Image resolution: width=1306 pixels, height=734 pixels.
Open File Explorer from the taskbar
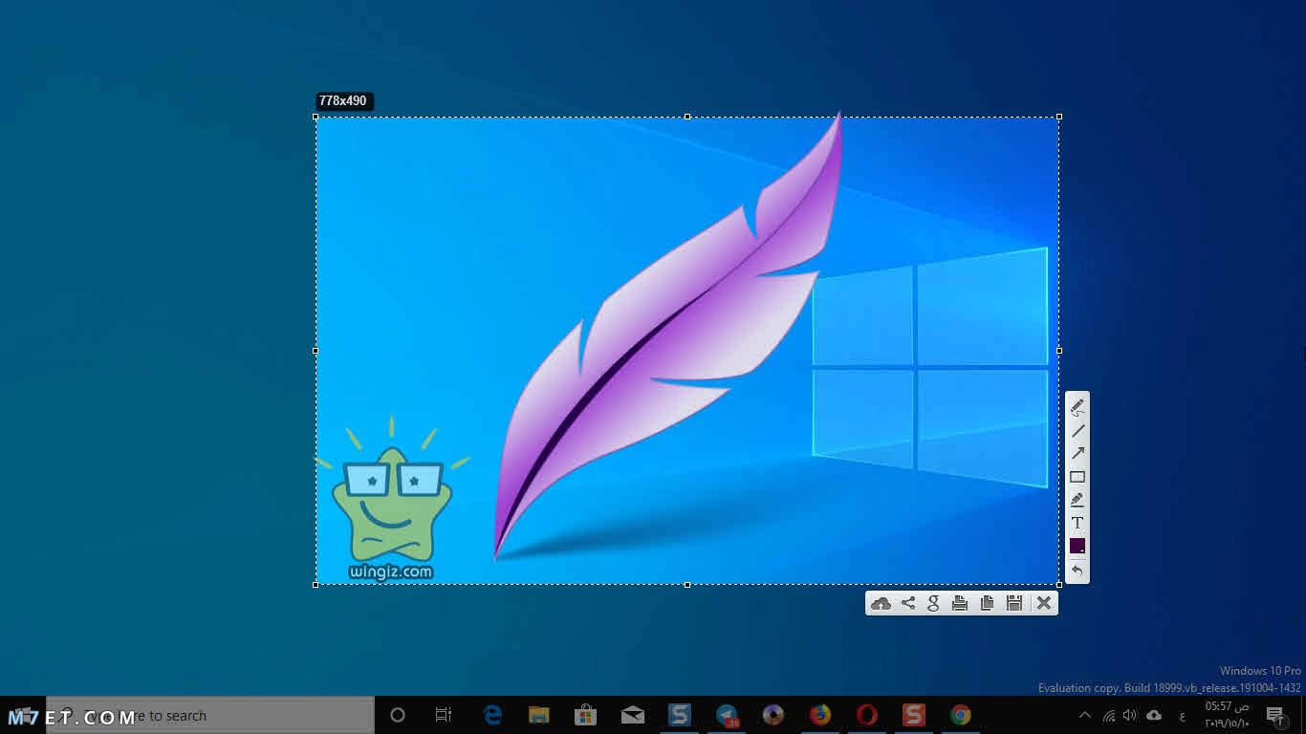(x=539, y=715)
